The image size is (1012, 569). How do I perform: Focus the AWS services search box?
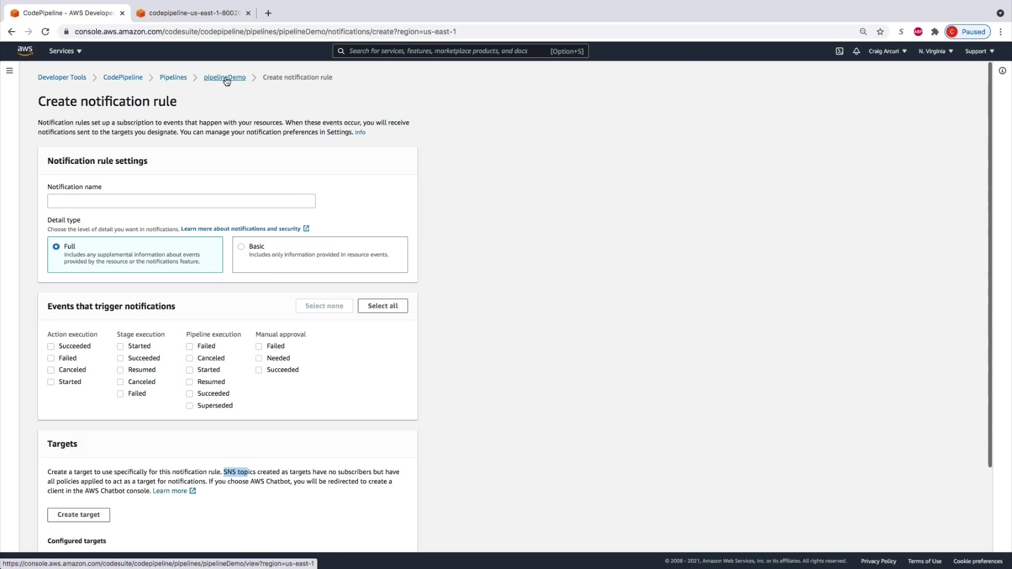pyautogui.click(x=461, y=51)
